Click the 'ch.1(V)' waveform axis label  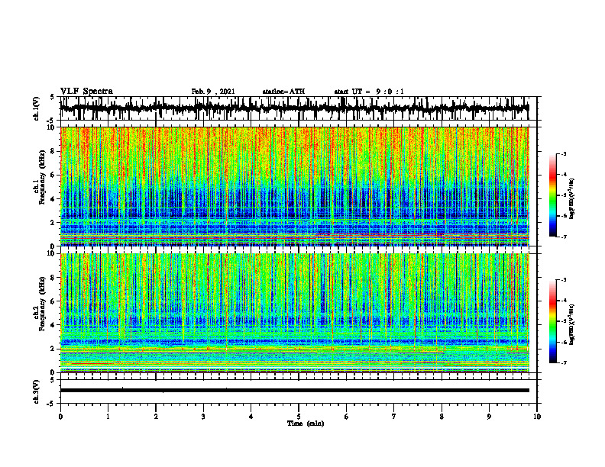(x=37, y=108)
